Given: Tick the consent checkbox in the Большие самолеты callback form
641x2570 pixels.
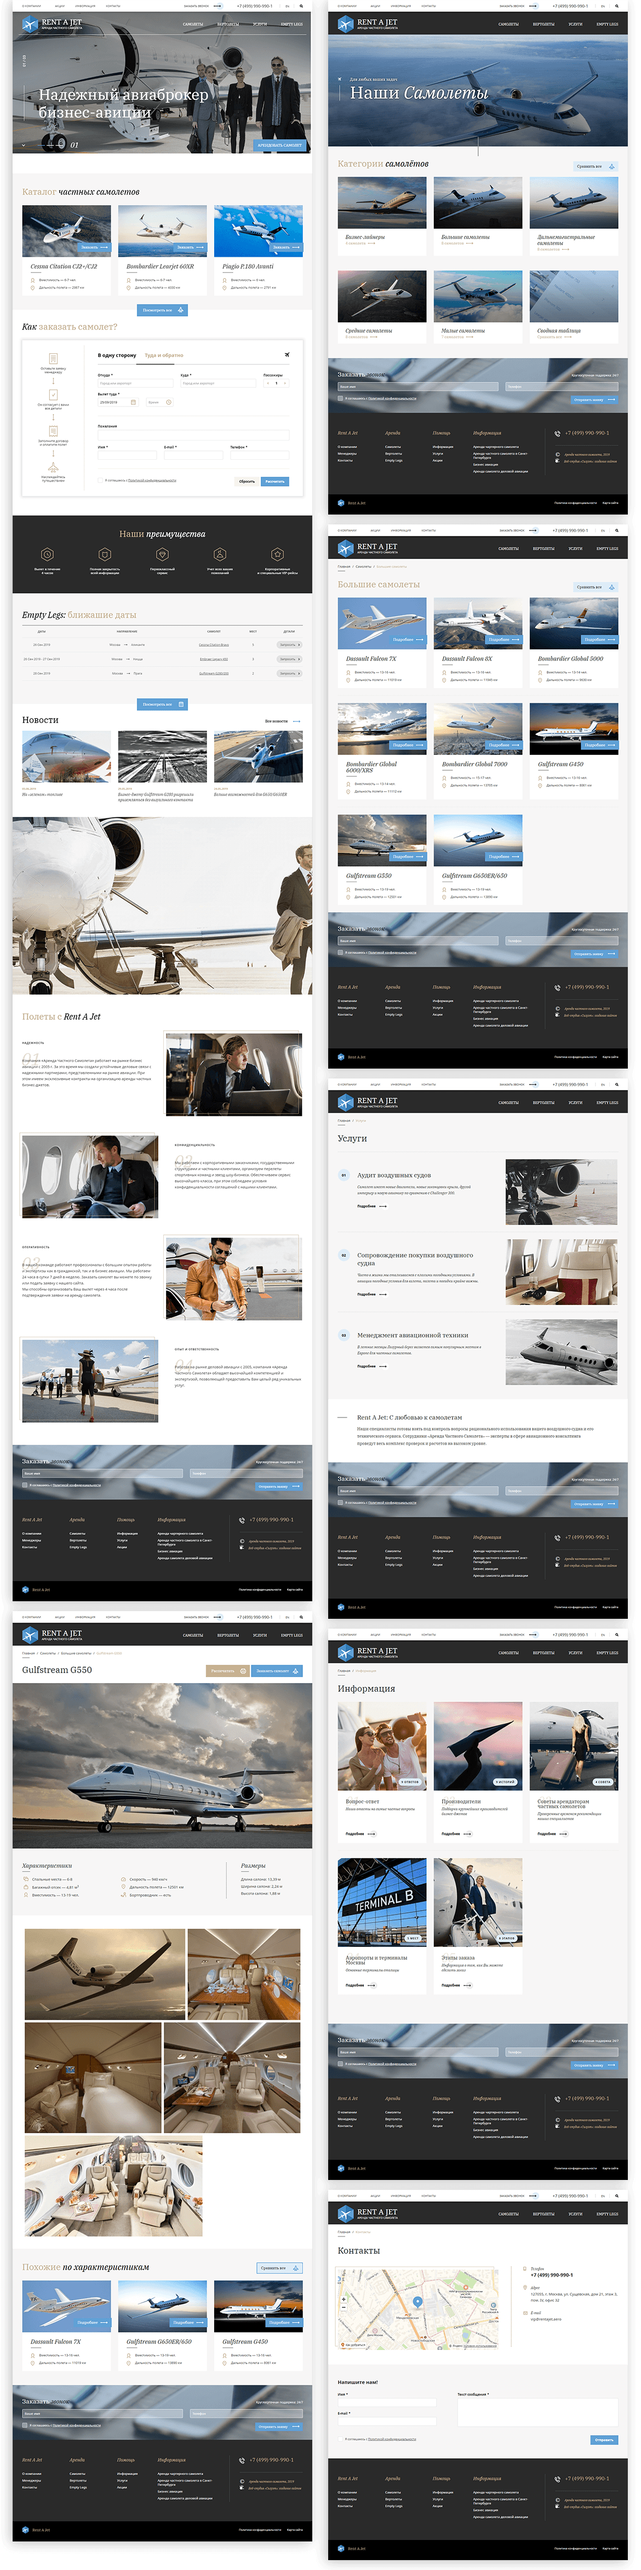Looking at the screenshot, I should click(341, 953).
